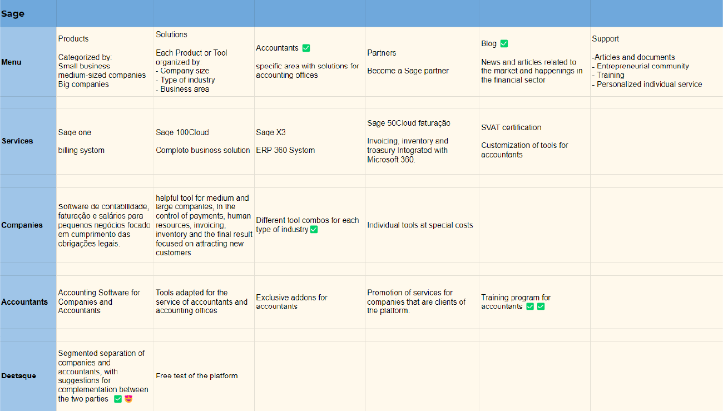Select the 'Sage one billing system' cell

click(x=105, y=141)
